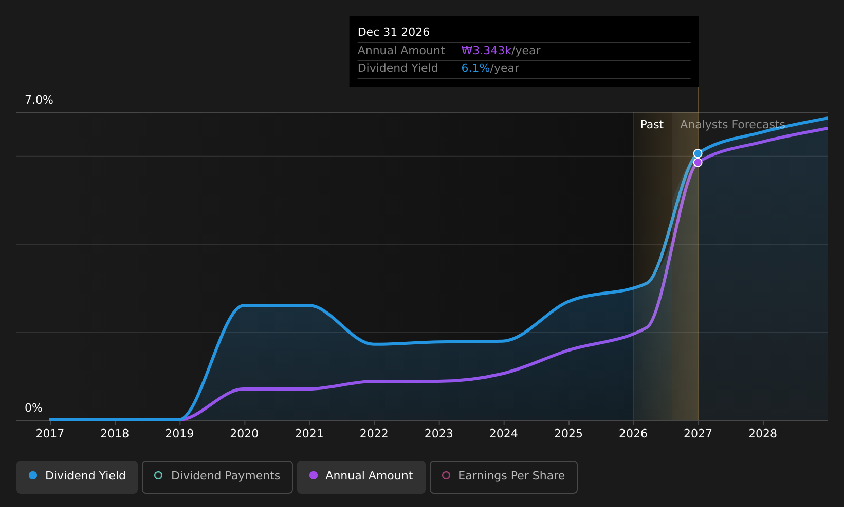The height and width of the screenshot is (507, 844).
Task: Click the 2024 x-axis label
Action: point(504,434)
